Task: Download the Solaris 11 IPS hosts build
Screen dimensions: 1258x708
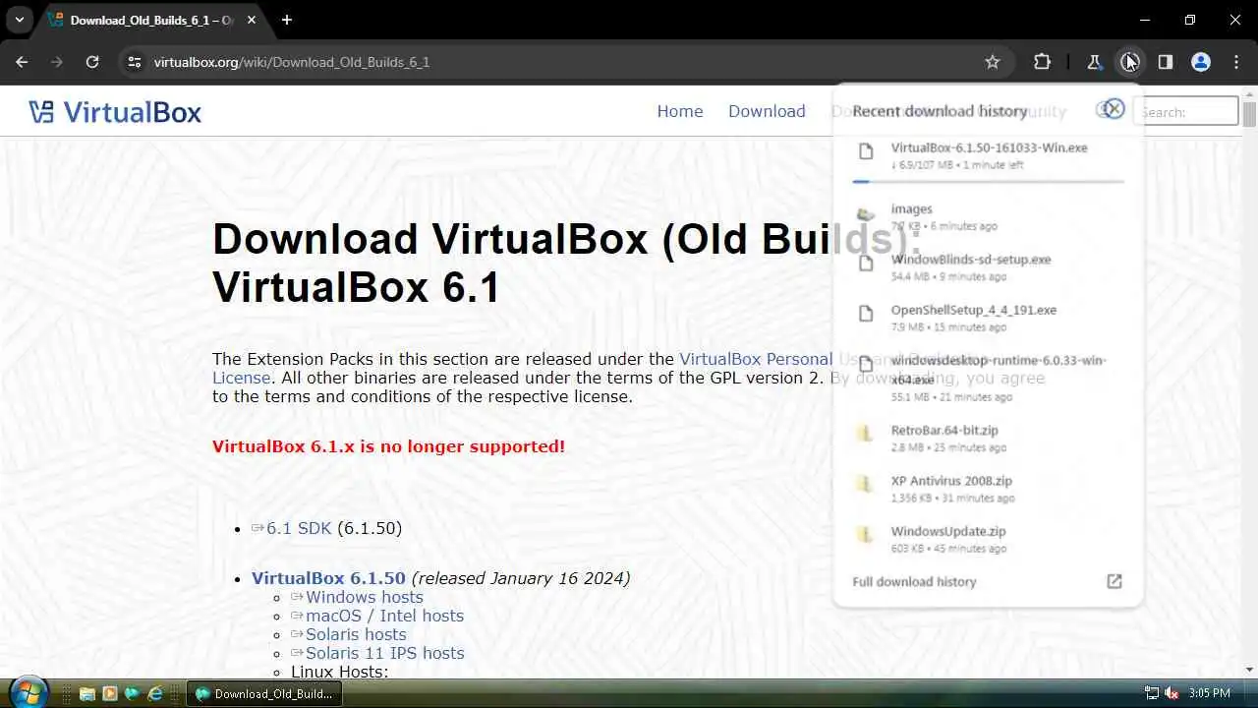Action: click(384, 653)
